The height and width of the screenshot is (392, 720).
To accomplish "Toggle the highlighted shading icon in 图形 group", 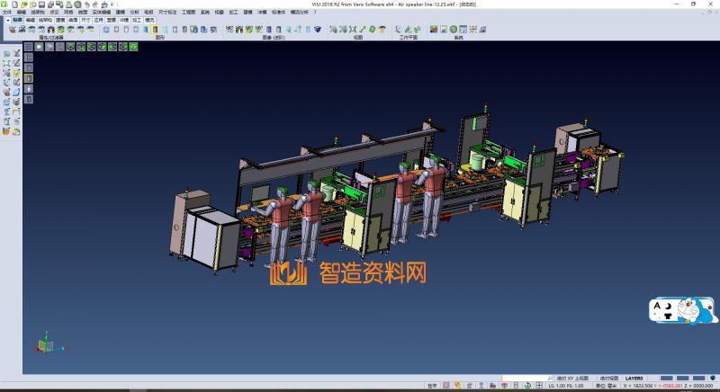I will [156, 30].
